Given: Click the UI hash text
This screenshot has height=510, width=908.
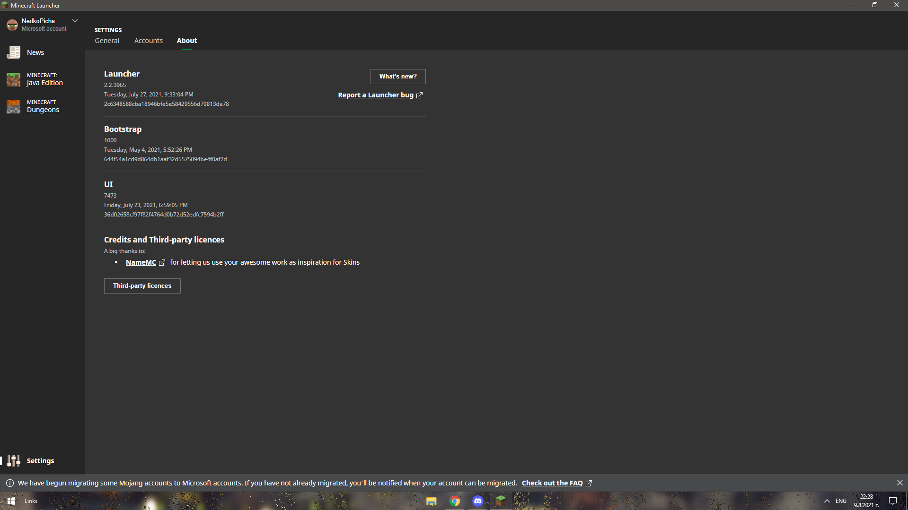Looking at the screenshot, I should point(164,215).
